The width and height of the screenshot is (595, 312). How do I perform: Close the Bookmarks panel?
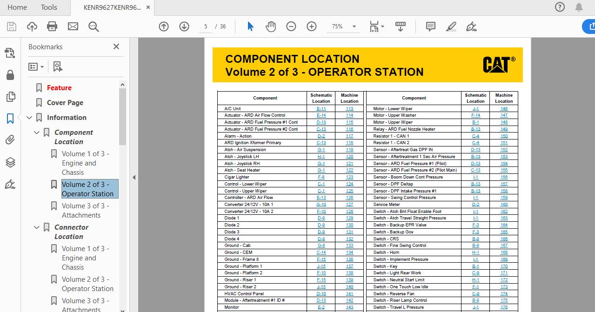116,46
